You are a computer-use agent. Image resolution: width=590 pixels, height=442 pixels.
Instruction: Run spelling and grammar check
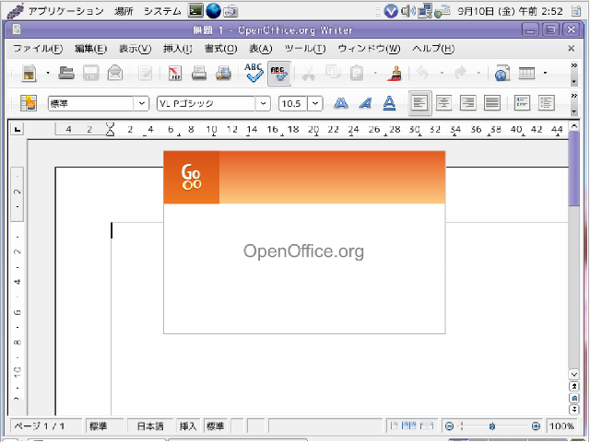point(254,73)
